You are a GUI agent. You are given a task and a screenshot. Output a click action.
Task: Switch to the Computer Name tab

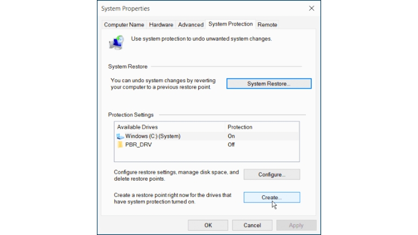point(124,25)
